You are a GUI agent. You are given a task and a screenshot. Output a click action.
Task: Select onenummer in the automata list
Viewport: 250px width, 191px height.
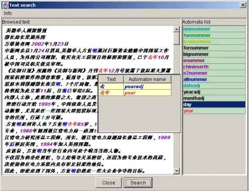pos(214,29)
